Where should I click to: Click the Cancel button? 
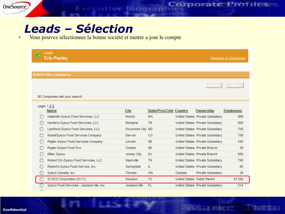(214, 85)
